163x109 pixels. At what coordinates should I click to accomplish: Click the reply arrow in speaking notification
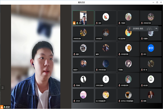[x=156, y=28]
